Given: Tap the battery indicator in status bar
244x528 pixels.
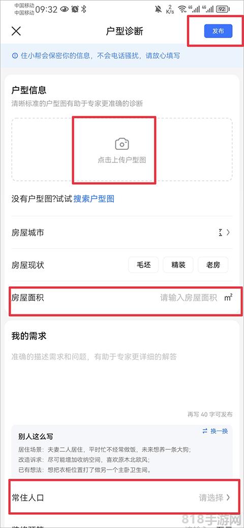Looking at the screenshot, I should 223,9.
